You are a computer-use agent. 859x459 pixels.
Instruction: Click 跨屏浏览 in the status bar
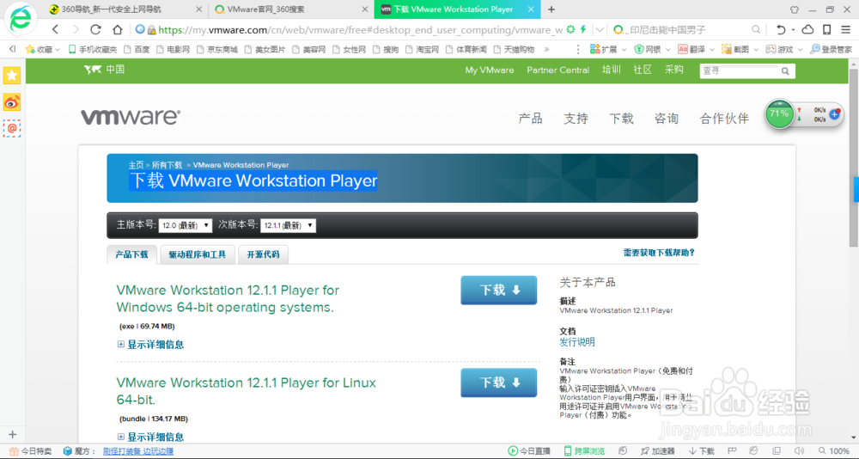584,451
